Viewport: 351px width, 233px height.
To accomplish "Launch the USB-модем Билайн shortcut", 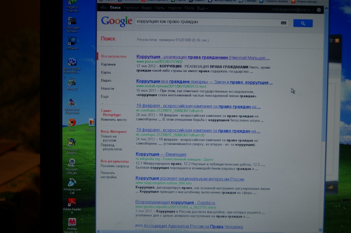I will tap(72, 24).
